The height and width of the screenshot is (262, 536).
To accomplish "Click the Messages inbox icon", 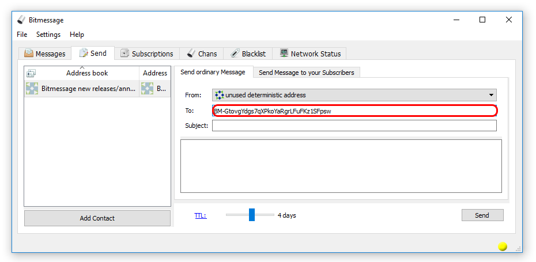I will [29, 54].
